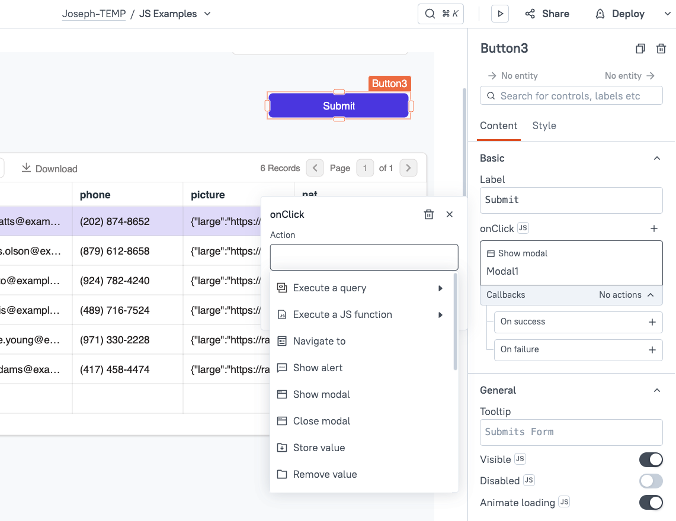Image resolution: width=676 pixels, height=521 pixels.
Task: Go to the next table page arrow
Action: [x=408, y=168]
